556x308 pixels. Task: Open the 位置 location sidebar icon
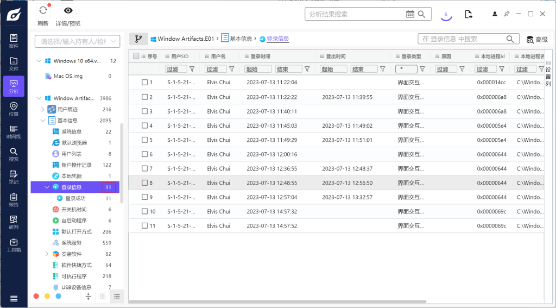point(14,109)
